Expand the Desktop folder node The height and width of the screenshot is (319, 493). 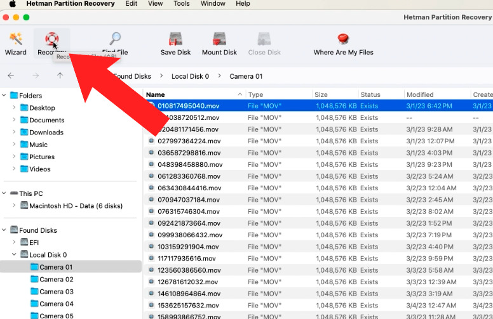click(14, 107)
